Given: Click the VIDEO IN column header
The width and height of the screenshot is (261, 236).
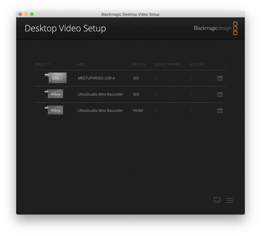Looking at the screenshot, I should click(138, 64).
